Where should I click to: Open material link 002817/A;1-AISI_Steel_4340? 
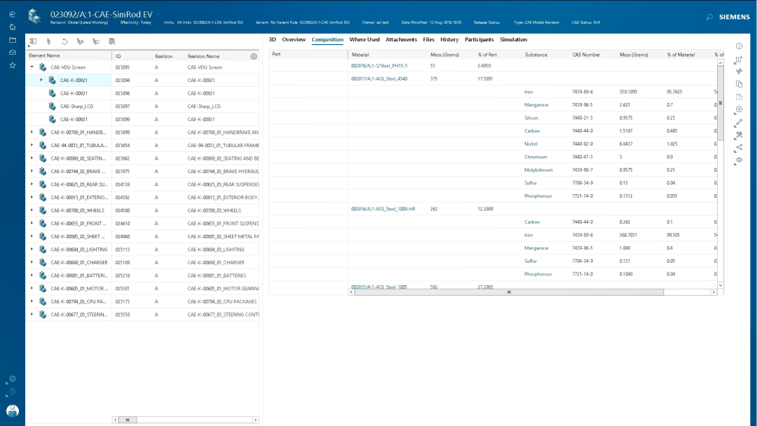378,78
